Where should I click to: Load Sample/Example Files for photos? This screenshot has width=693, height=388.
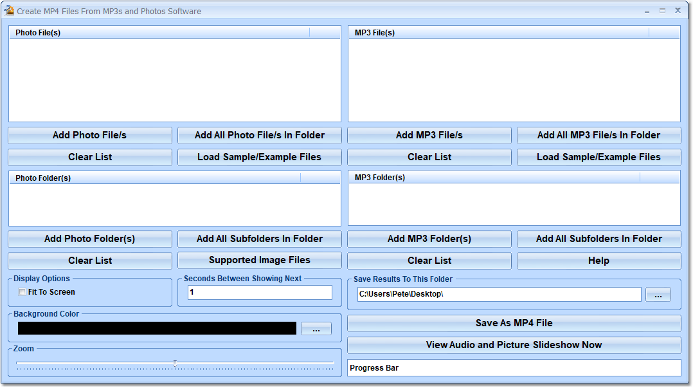point(259,157)
